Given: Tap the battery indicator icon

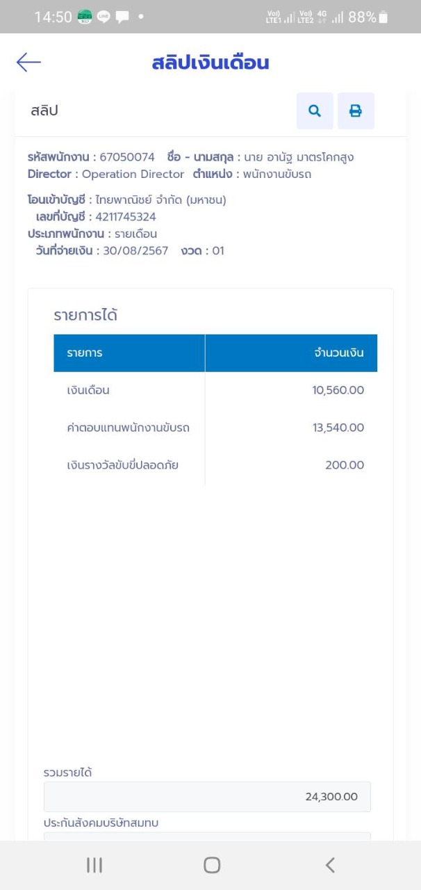Looking at the screenshot, I should [x=384, y=17].
